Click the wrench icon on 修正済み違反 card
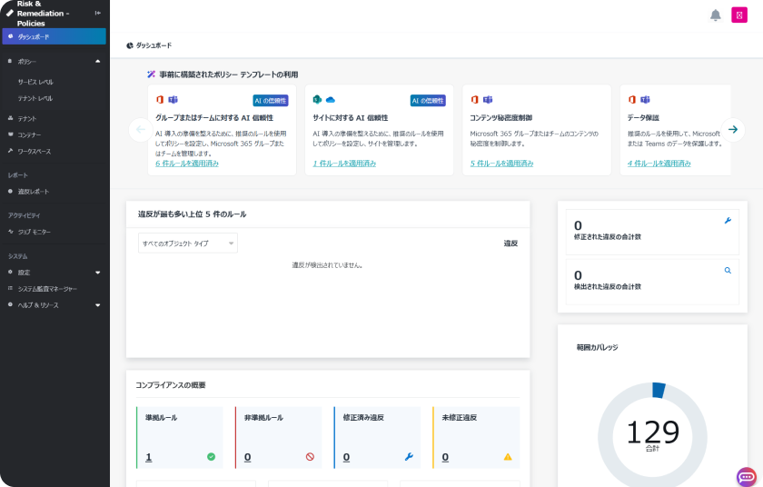Viewport: 763px width, 487px height. pyautogui.click(x=409, y=457)
